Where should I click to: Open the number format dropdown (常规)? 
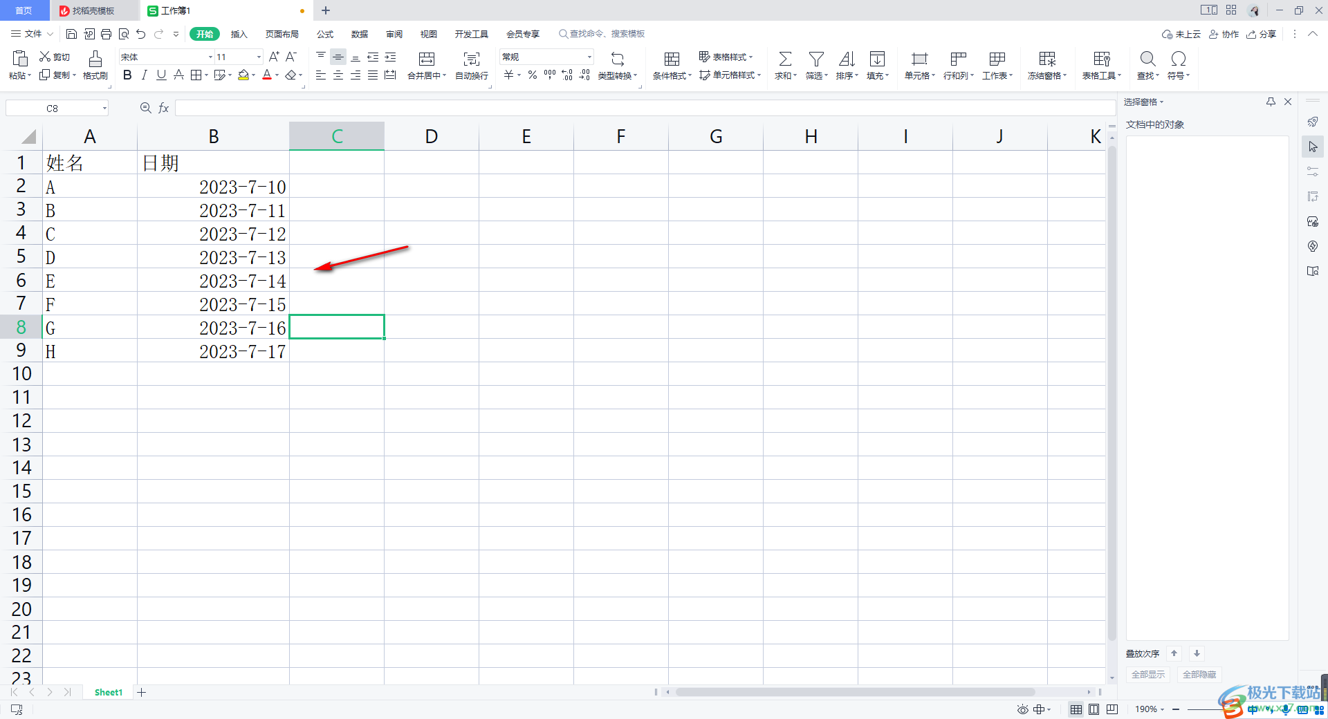pos(589,57)
